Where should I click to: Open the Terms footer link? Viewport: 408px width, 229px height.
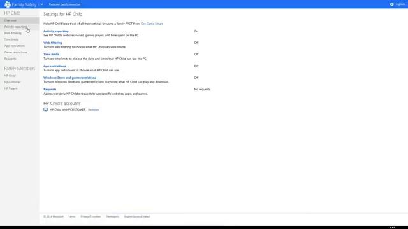[72, 216]
